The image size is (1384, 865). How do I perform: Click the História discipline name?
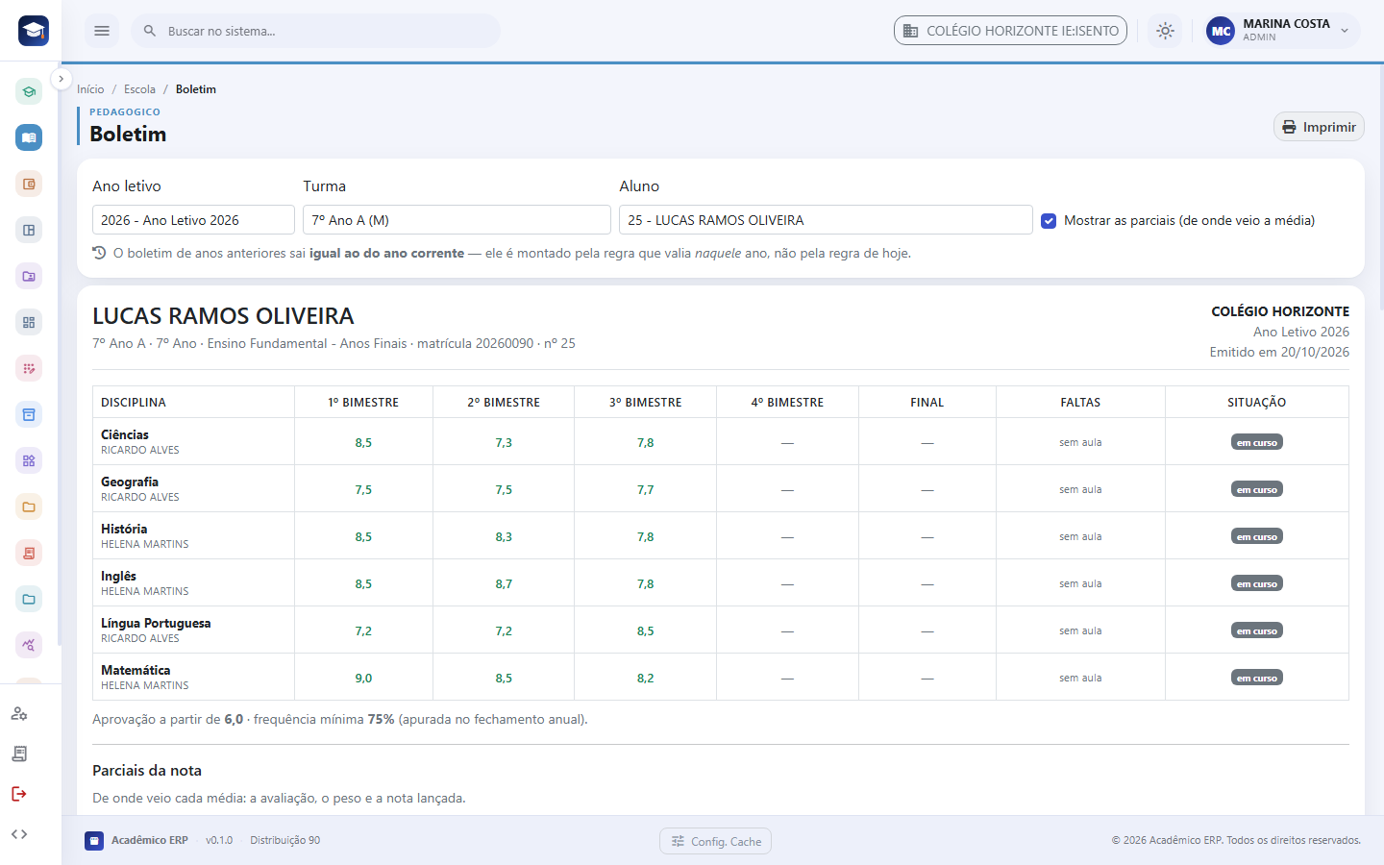click(x=124, y=529)
